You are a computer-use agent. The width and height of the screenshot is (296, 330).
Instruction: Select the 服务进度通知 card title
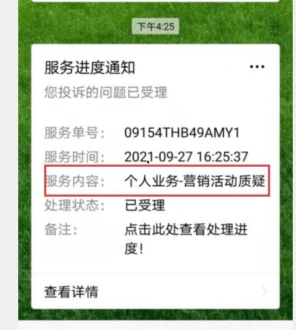coord(90,68)
